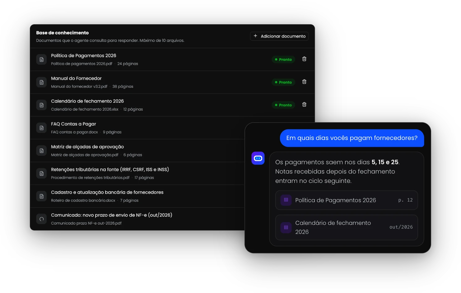Screen dimensions: 461x293
Task: Click the user message about paying fornecedores
Action: coord(352,138)
